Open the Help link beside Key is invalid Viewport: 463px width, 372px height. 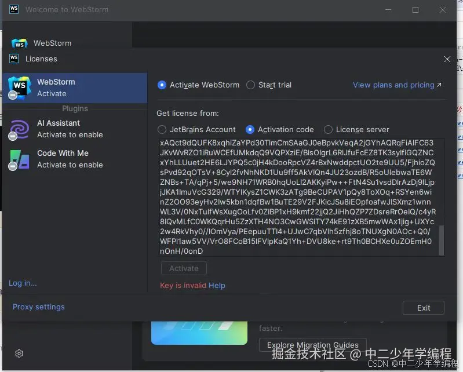coord(217,286)
